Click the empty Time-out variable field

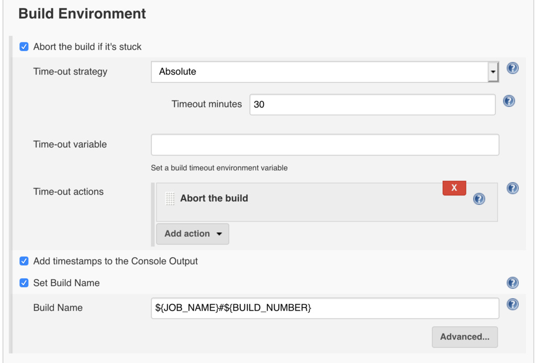[325, 145]
